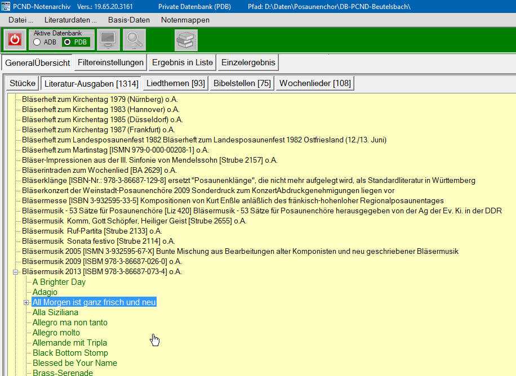The image size is (516, 376).
Task: Open the stacked books library icon
Action: (186, 40)
